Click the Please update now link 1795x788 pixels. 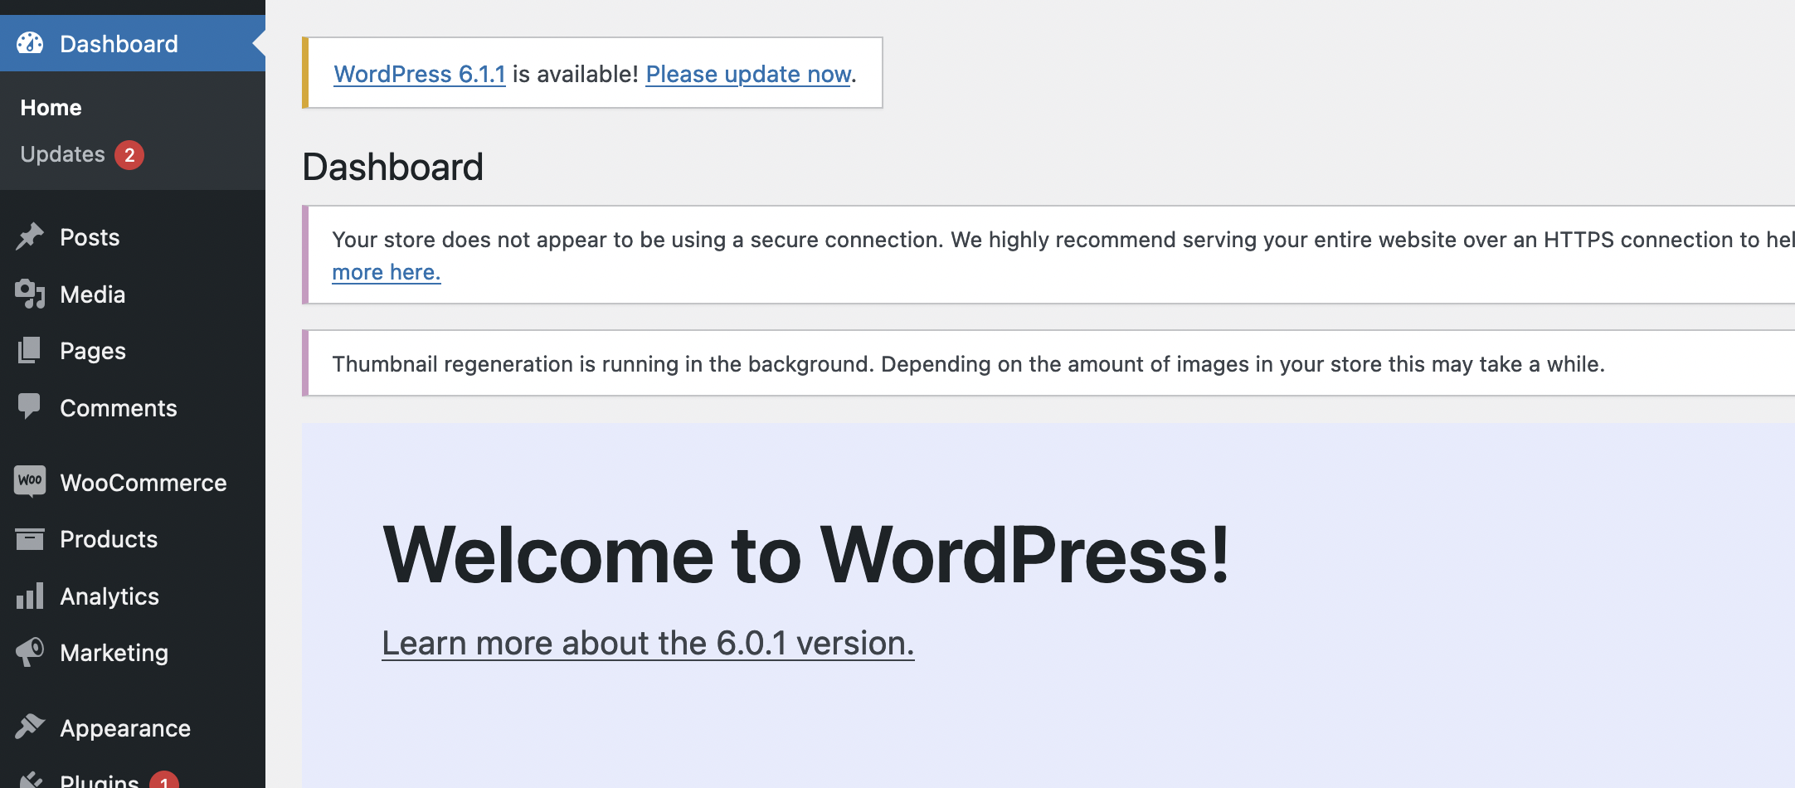click(747, 74)
